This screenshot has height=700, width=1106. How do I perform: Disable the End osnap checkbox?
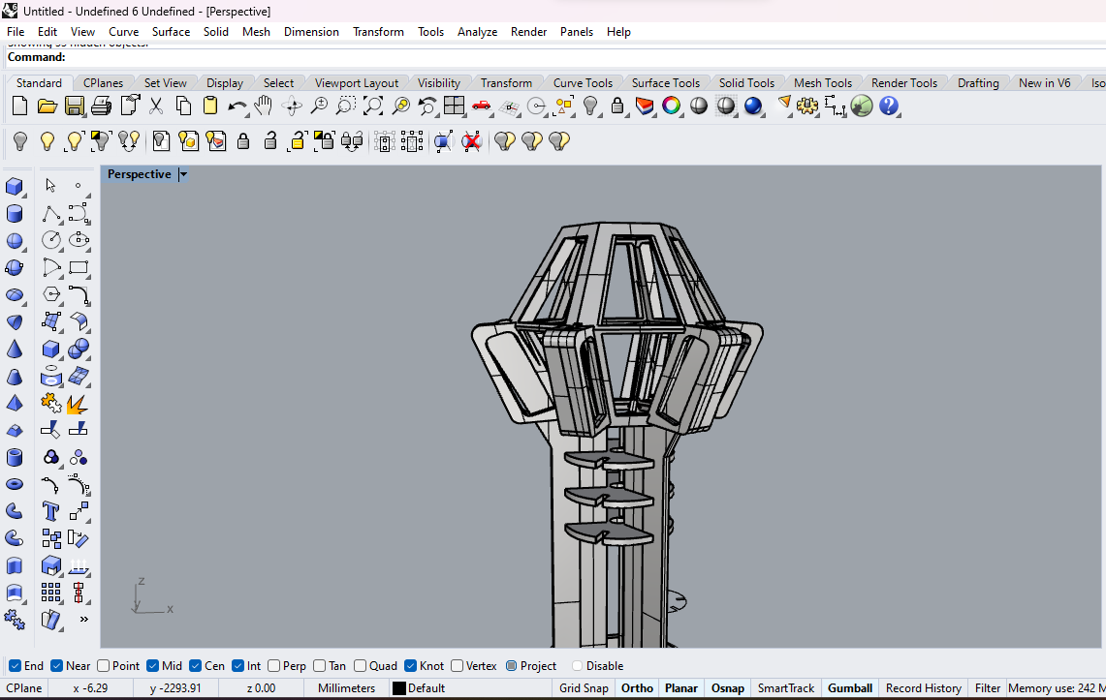[x=15, y=666]
